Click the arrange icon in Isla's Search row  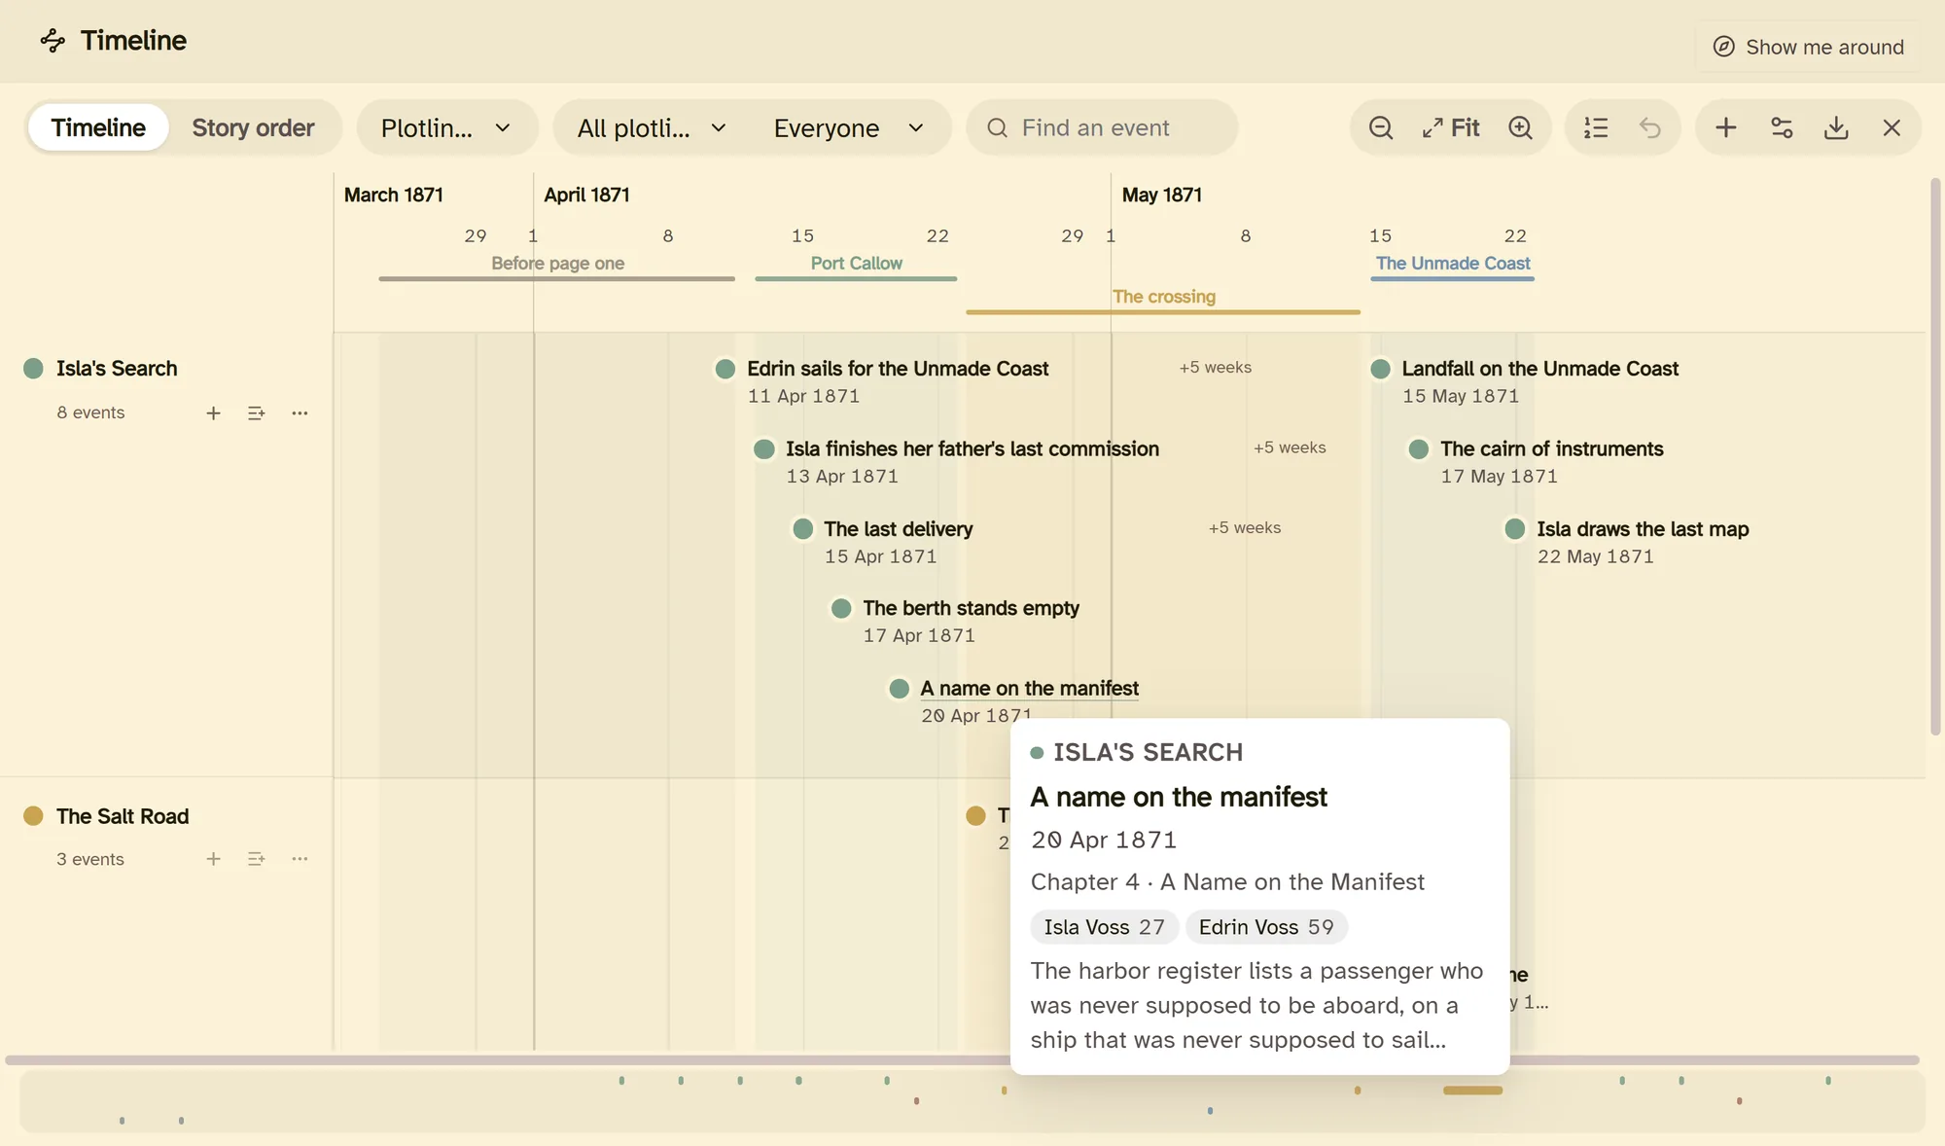[x=257, y=413]
